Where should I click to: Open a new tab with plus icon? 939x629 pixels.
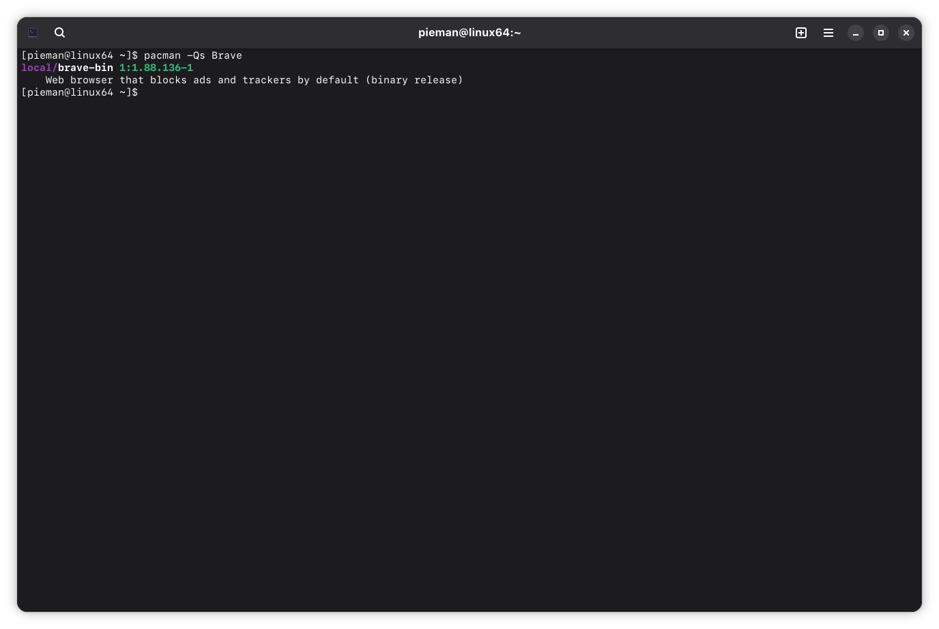pyautogui.click(x=801, y=33)
